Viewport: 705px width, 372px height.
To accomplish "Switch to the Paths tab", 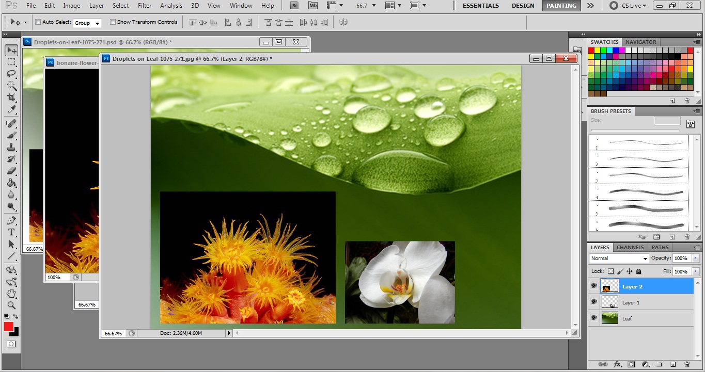I will (660, 247).
